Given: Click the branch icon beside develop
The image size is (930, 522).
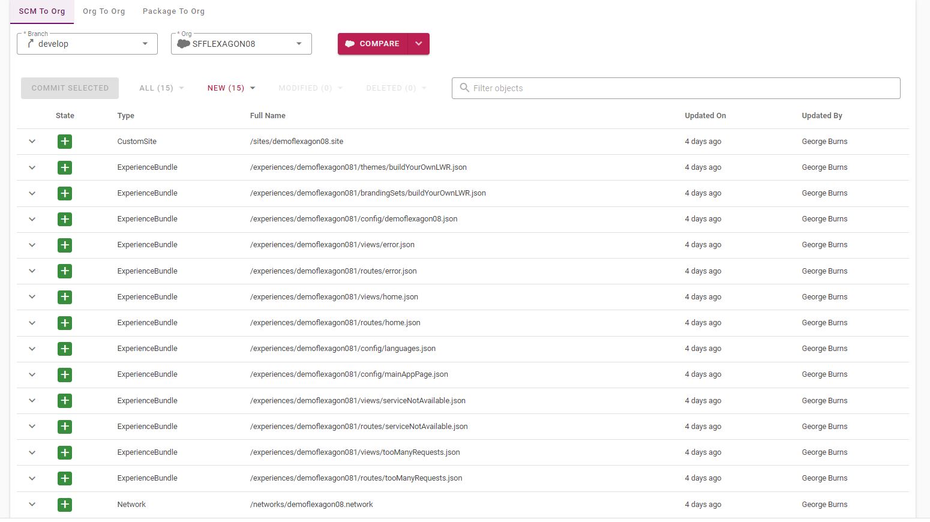Looking at the screenshot, I should click(31, 44).
